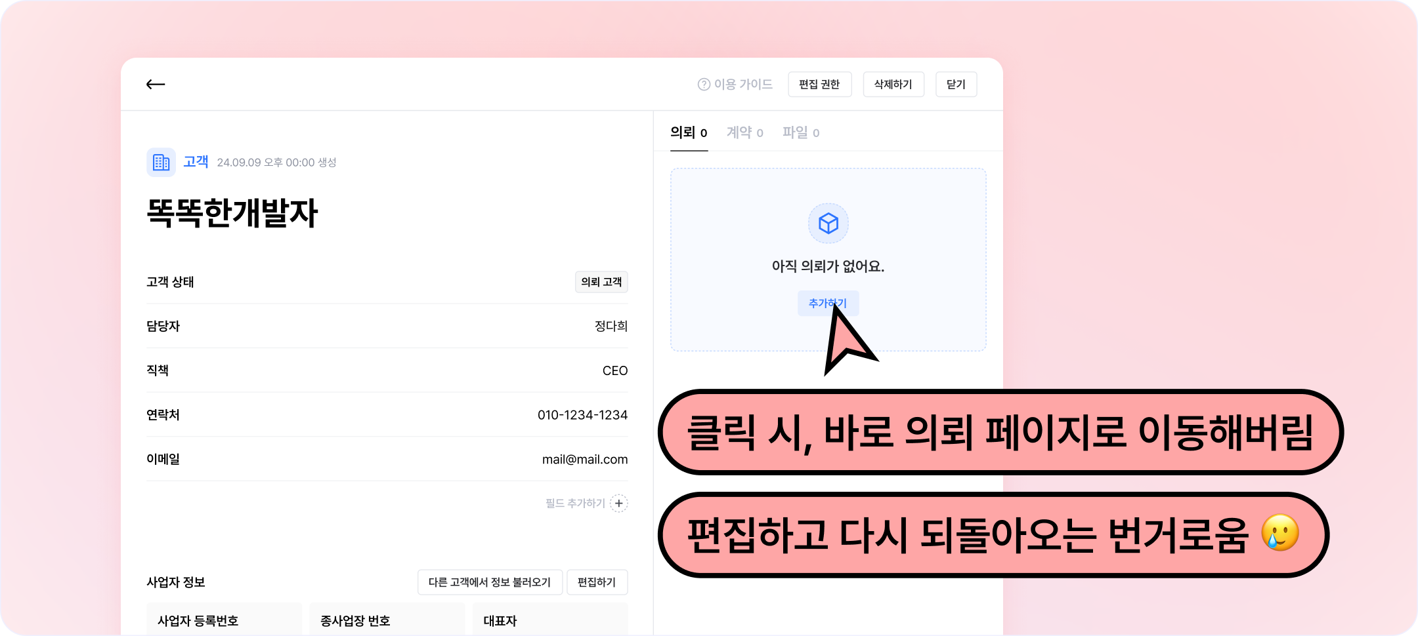Select the 의뢰 tab
The image size is (1418, 636).
[x=689, y=132]
